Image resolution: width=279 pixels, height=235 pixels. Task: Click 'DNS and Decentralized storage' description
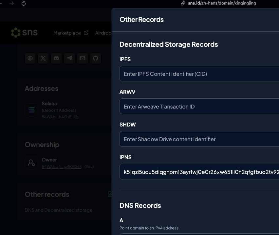pyautogui.click(x=59, y=210)
